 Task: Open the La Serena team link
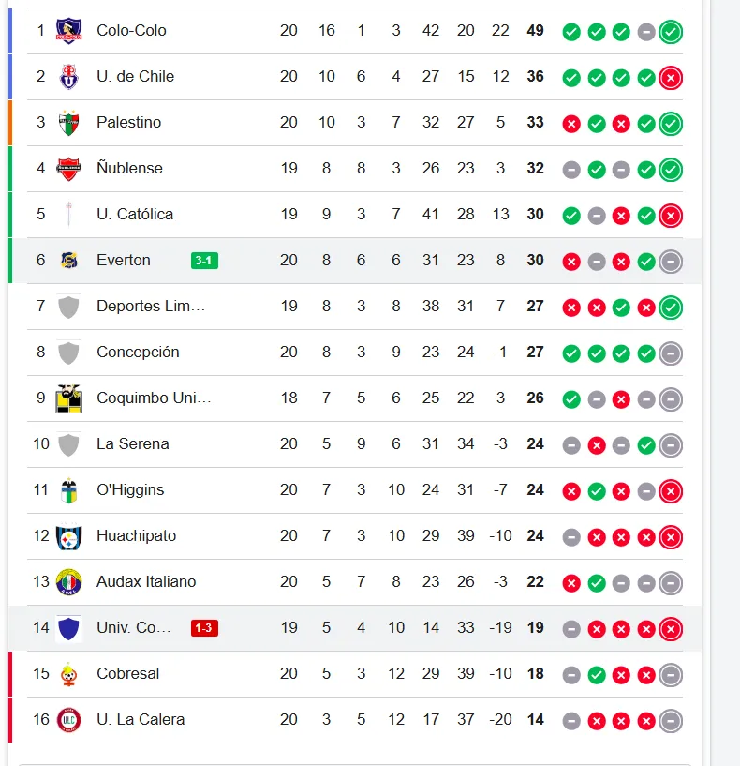click(x=133, y=444)
